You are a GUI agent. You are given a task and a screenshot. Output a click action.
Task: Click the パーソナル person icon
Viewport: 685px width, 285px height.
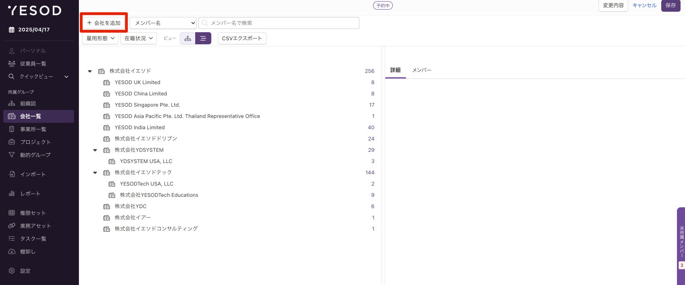pyautogui.click(x=12, y=51)
